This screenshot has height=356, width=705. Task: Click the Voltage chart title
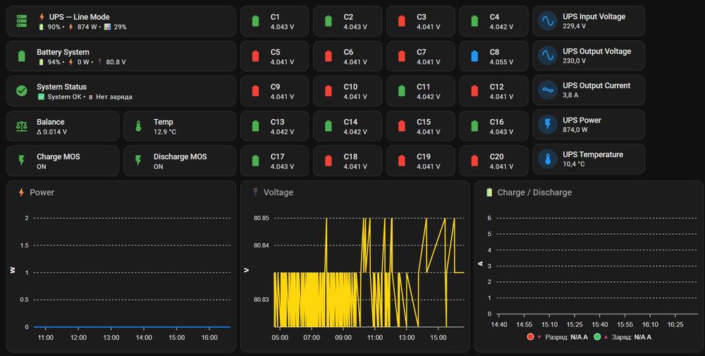pos(278,192)
